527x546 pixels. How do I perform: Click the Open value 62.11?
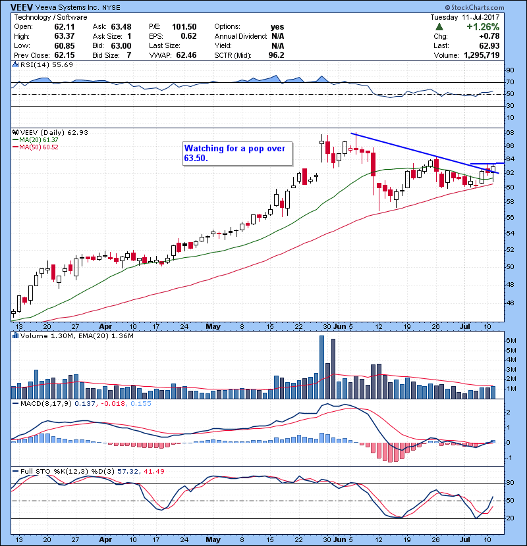click(64, 27)
